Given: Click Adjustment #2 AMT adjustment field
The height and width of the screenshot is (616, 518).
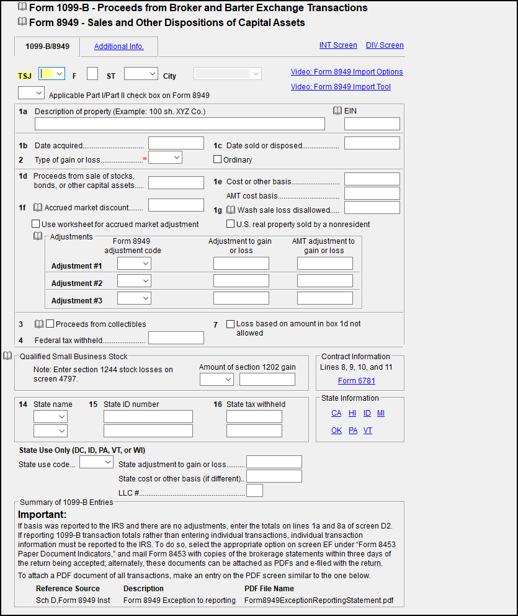Looking at the screenshot, I should tap(325, 281).
